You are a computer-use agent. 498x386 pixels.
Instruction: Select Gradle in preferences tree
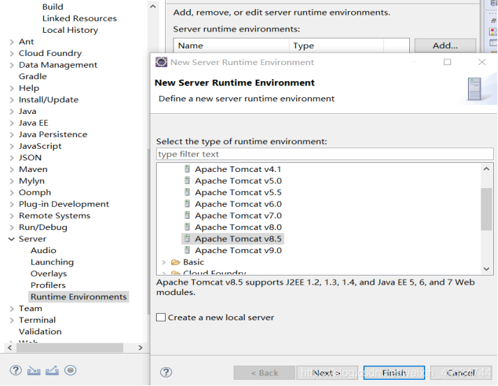[x=33, y=76]
